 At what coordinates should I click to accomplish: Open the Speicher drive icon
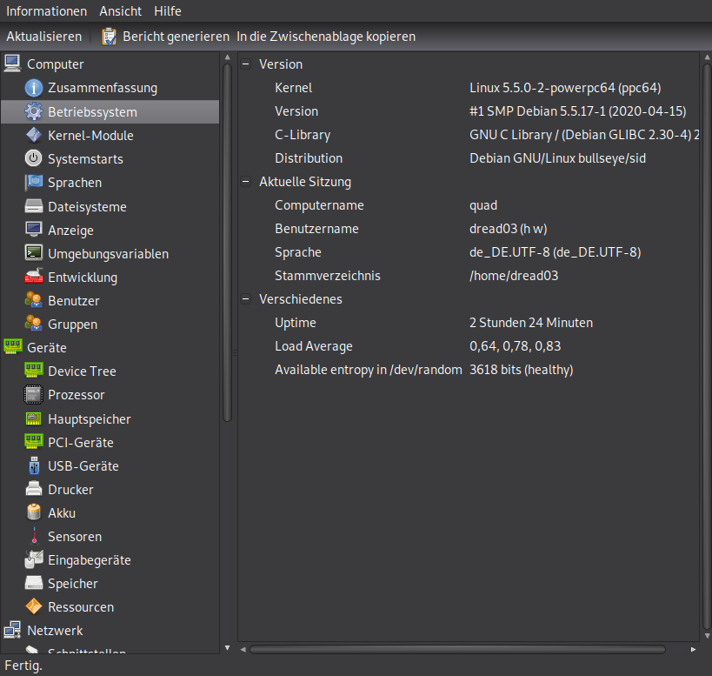(34, 583)
